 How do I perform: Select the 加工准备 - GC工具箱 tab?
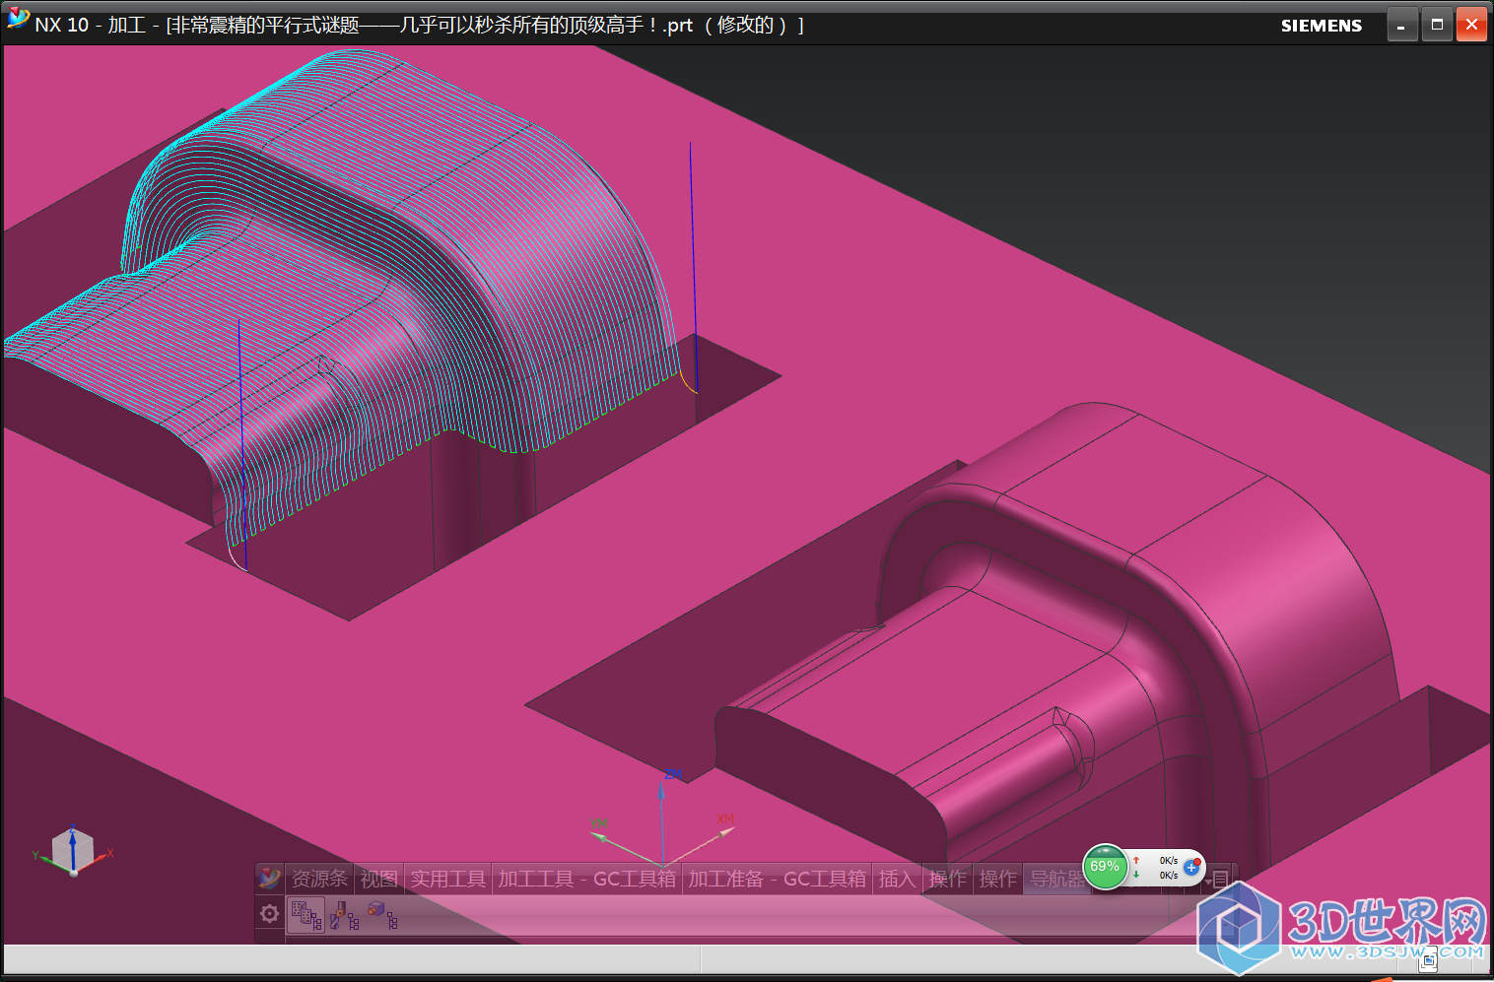click(777, 879)
